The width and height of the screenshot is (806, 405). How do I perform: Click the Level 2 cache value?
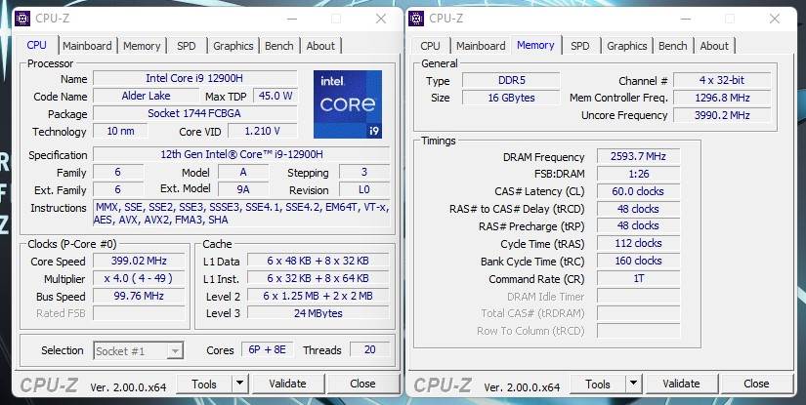pyautogui.click(x=318, y=296)
